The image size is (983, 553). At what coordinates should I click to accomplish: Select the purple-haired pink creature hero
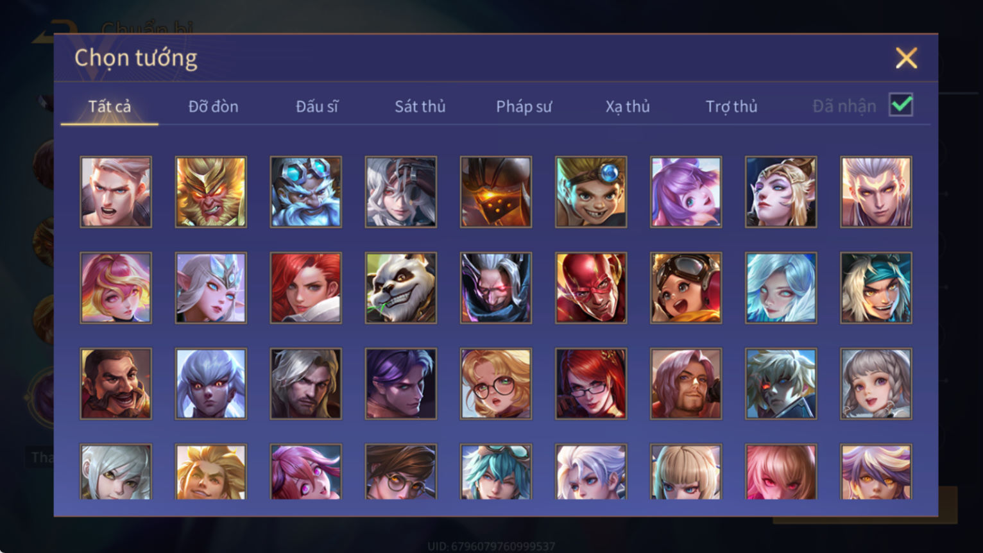[686, 192]
